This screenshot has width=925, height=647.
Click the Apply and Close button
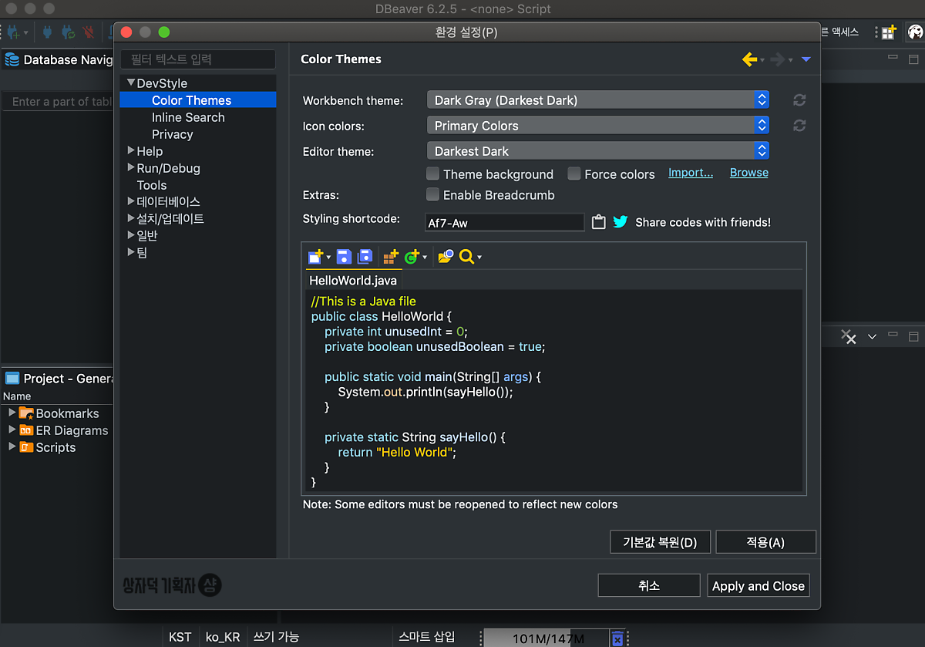coord(758,586)
